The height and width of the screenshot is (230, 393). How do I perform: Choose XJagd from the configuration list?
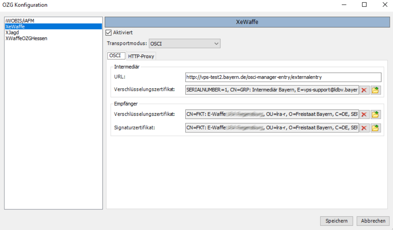[x=12, y=32]
